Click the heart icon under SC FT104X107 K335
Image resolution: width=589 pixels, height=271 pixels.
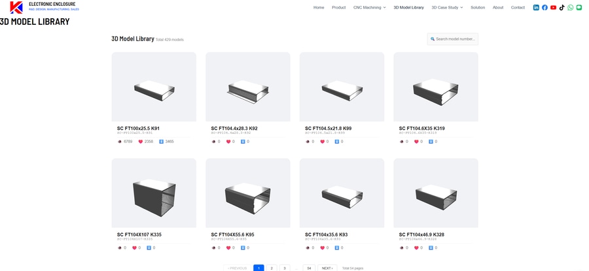click(134, 247)
